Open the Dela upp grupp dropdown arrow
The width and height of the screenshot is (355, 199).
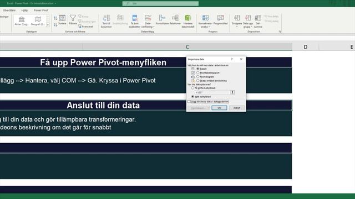pos(251,27)
